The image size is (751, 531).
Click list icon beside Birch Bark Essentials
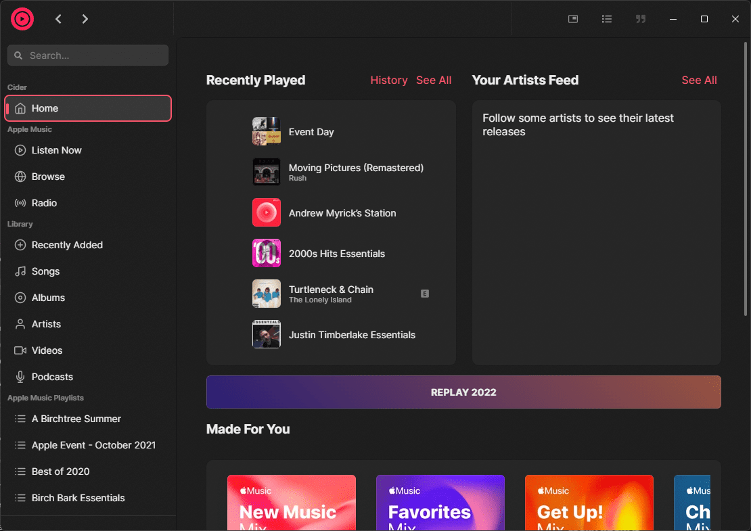(20, 498)
